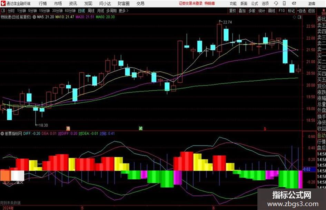
Task: Open the 公式 menu
Action: 254,3
